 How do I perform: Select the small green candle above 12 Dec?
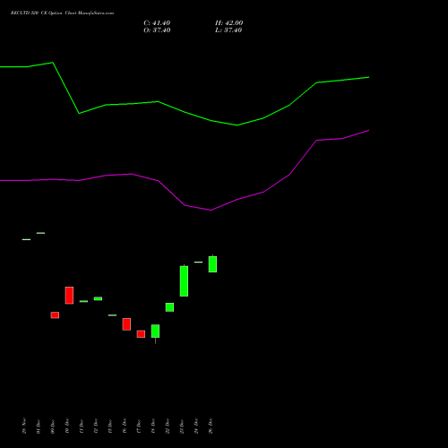(x=98, y=298)
